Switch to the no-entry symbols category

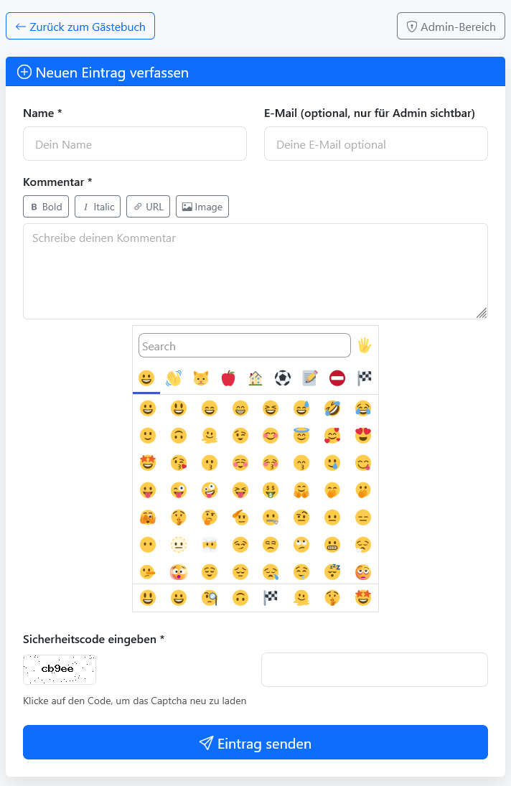point(337,378)
